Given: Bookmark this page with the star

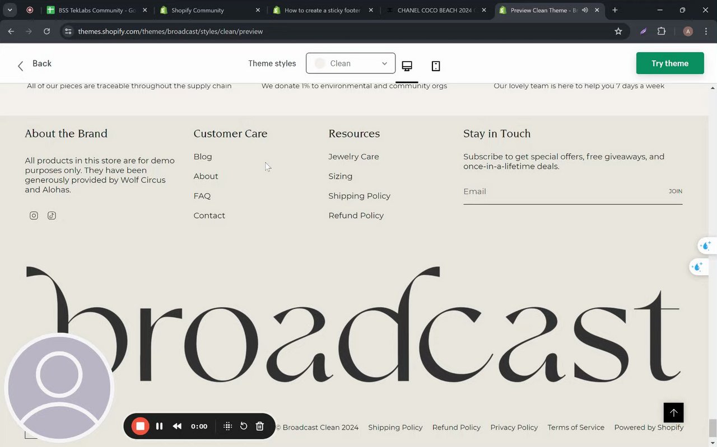Looking at the screenshot, I should click(618, 31).
